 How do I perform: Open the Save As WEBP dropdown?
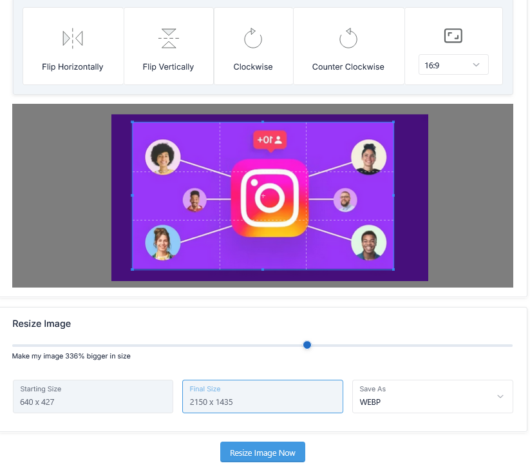click(433, 397)
